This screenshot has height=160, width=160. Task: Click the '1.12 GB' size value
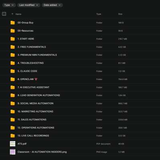(122, 71)
